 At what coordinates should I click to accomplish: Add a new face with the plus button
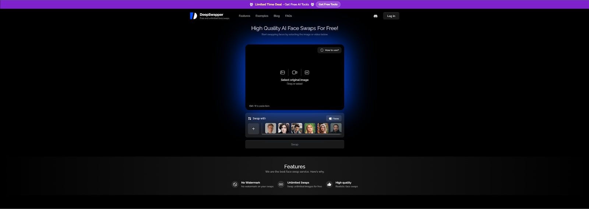253,129
